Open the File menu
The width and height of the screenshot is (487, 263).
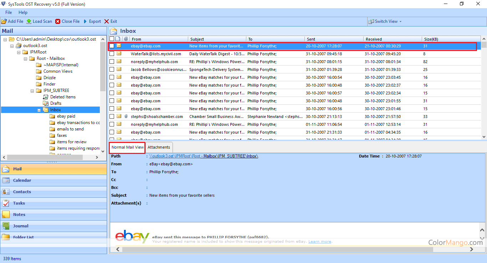[x=9, y=12]
